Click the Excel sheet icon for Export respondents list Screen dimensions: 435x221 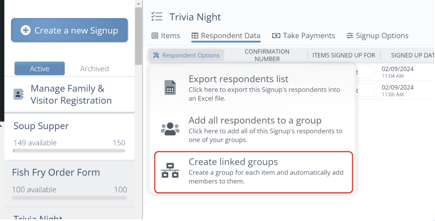coord(170,87)
